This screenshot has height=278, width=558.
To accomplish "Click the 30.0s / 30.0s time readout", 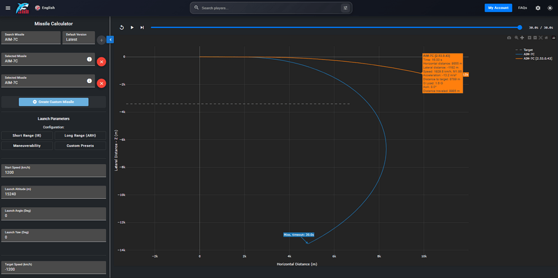I will (541, 27).
